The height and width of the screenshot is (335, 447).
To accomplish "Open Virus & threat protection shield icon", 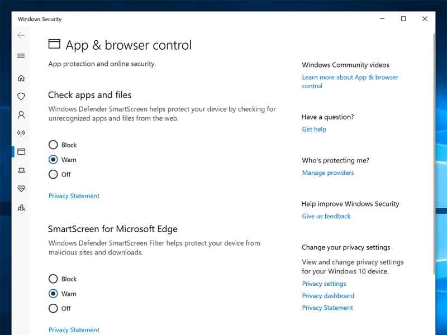I will point(21,96).
